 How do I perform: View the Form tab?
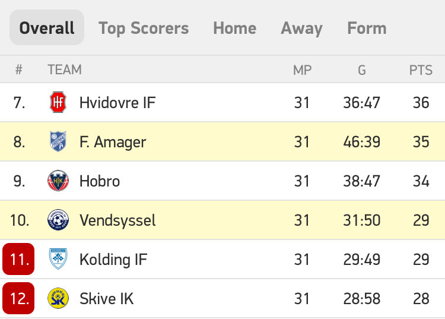(367, 28)
